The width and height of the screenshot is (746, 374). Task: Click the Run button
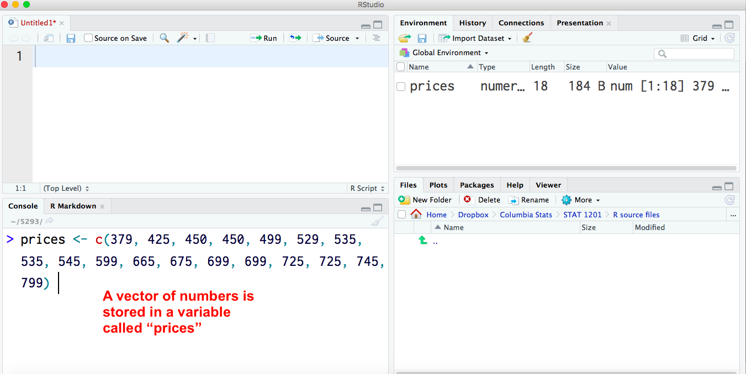click(x=264, y=38)
